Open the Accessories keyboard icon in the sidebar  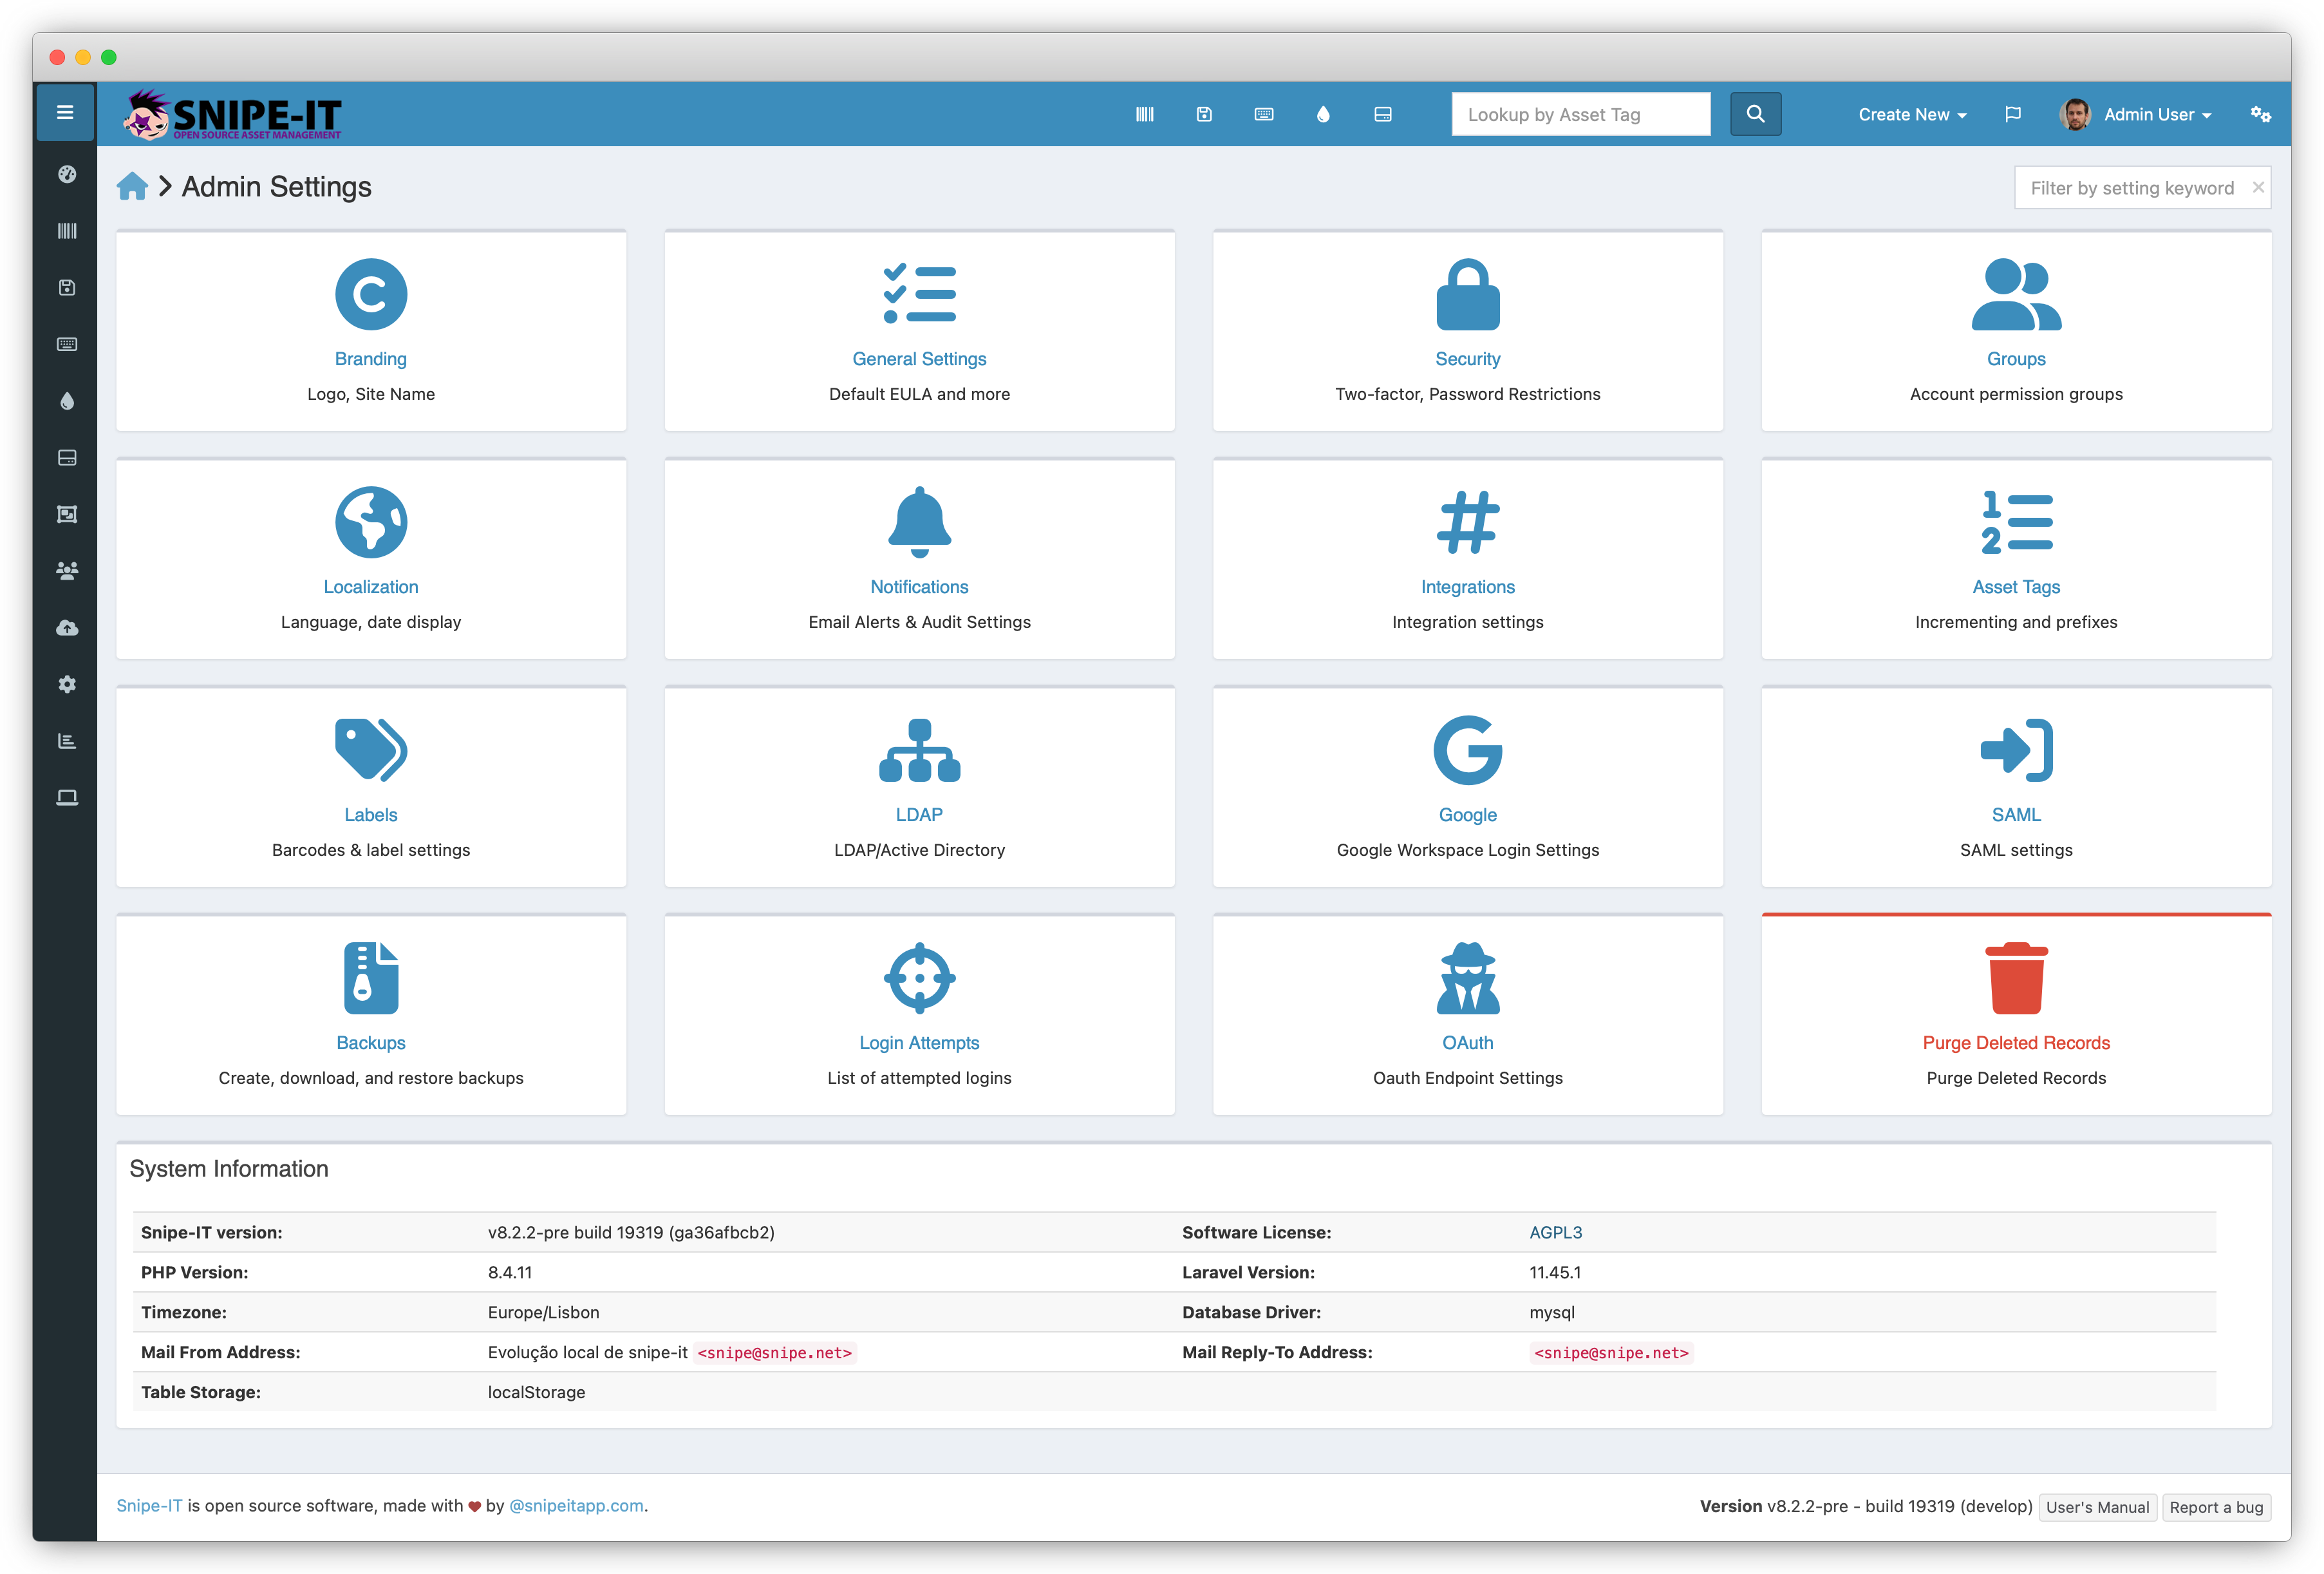(67, 344)
